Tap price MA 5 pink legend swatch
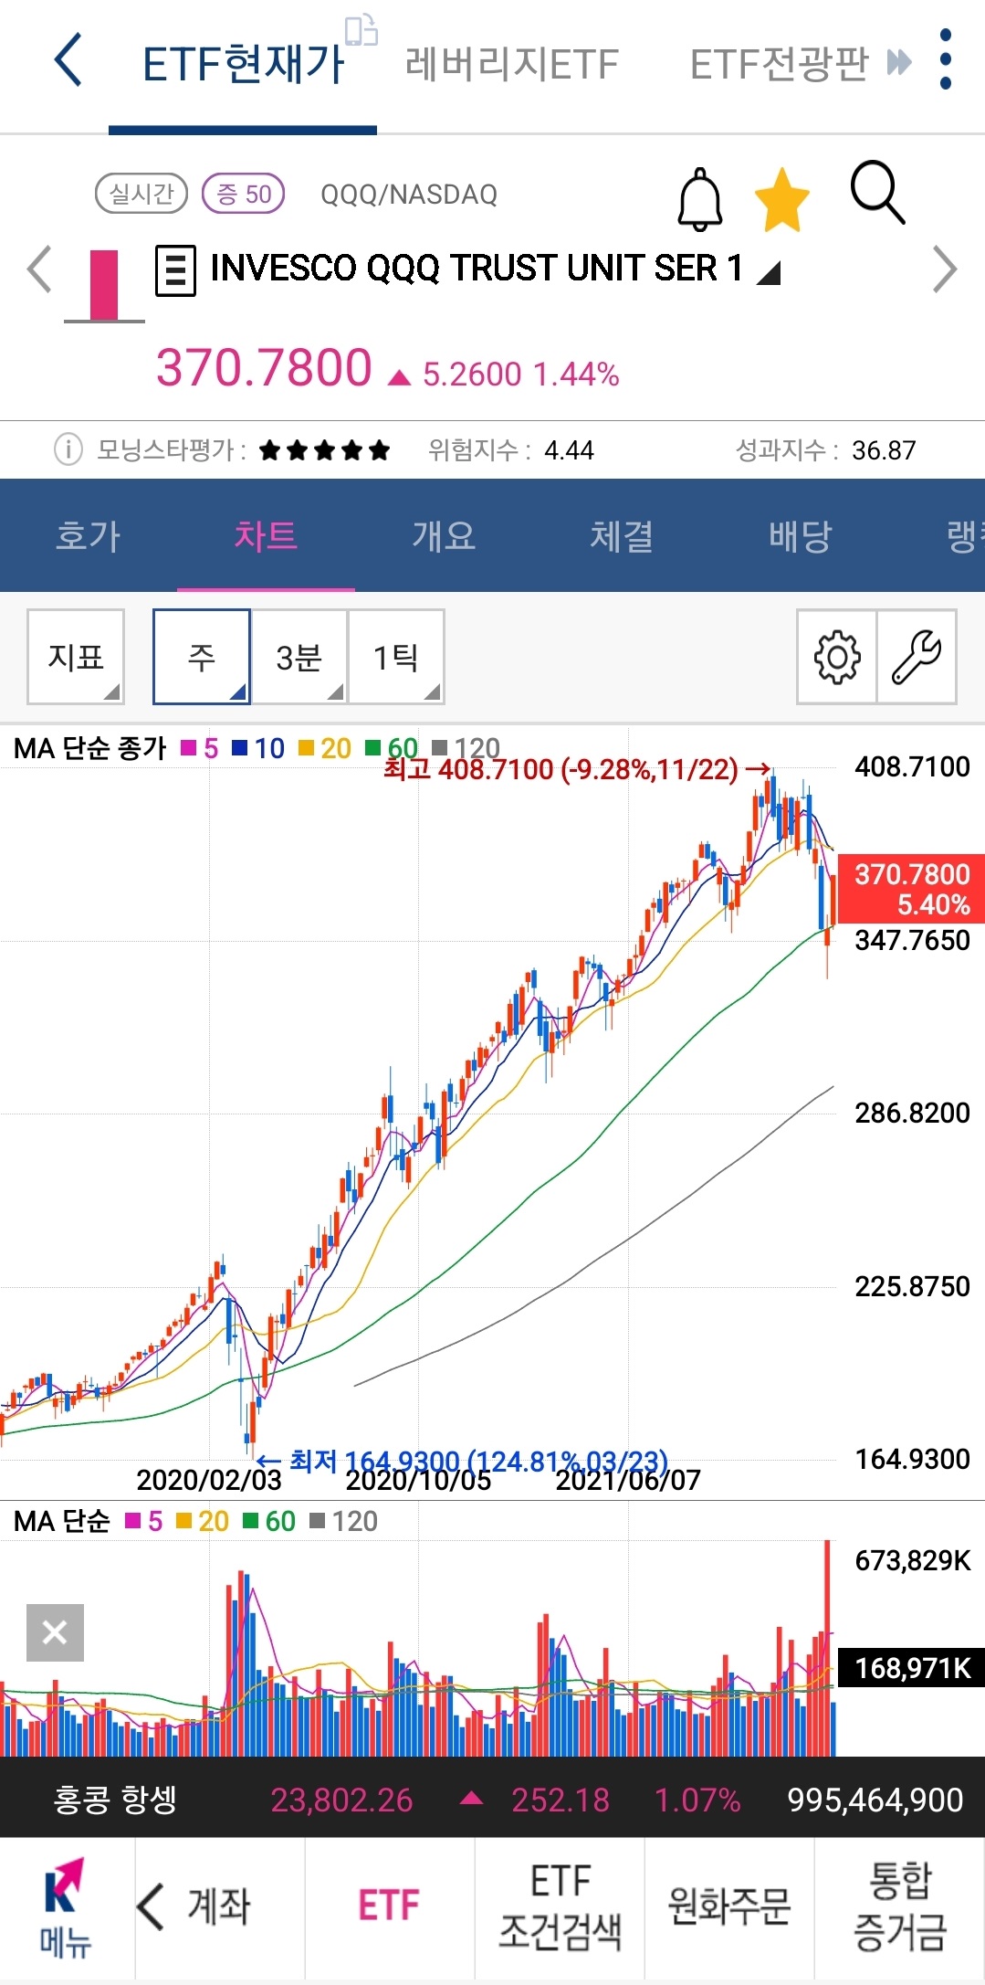The height and width of the screenshot is (1985, 985). point(189,749)
